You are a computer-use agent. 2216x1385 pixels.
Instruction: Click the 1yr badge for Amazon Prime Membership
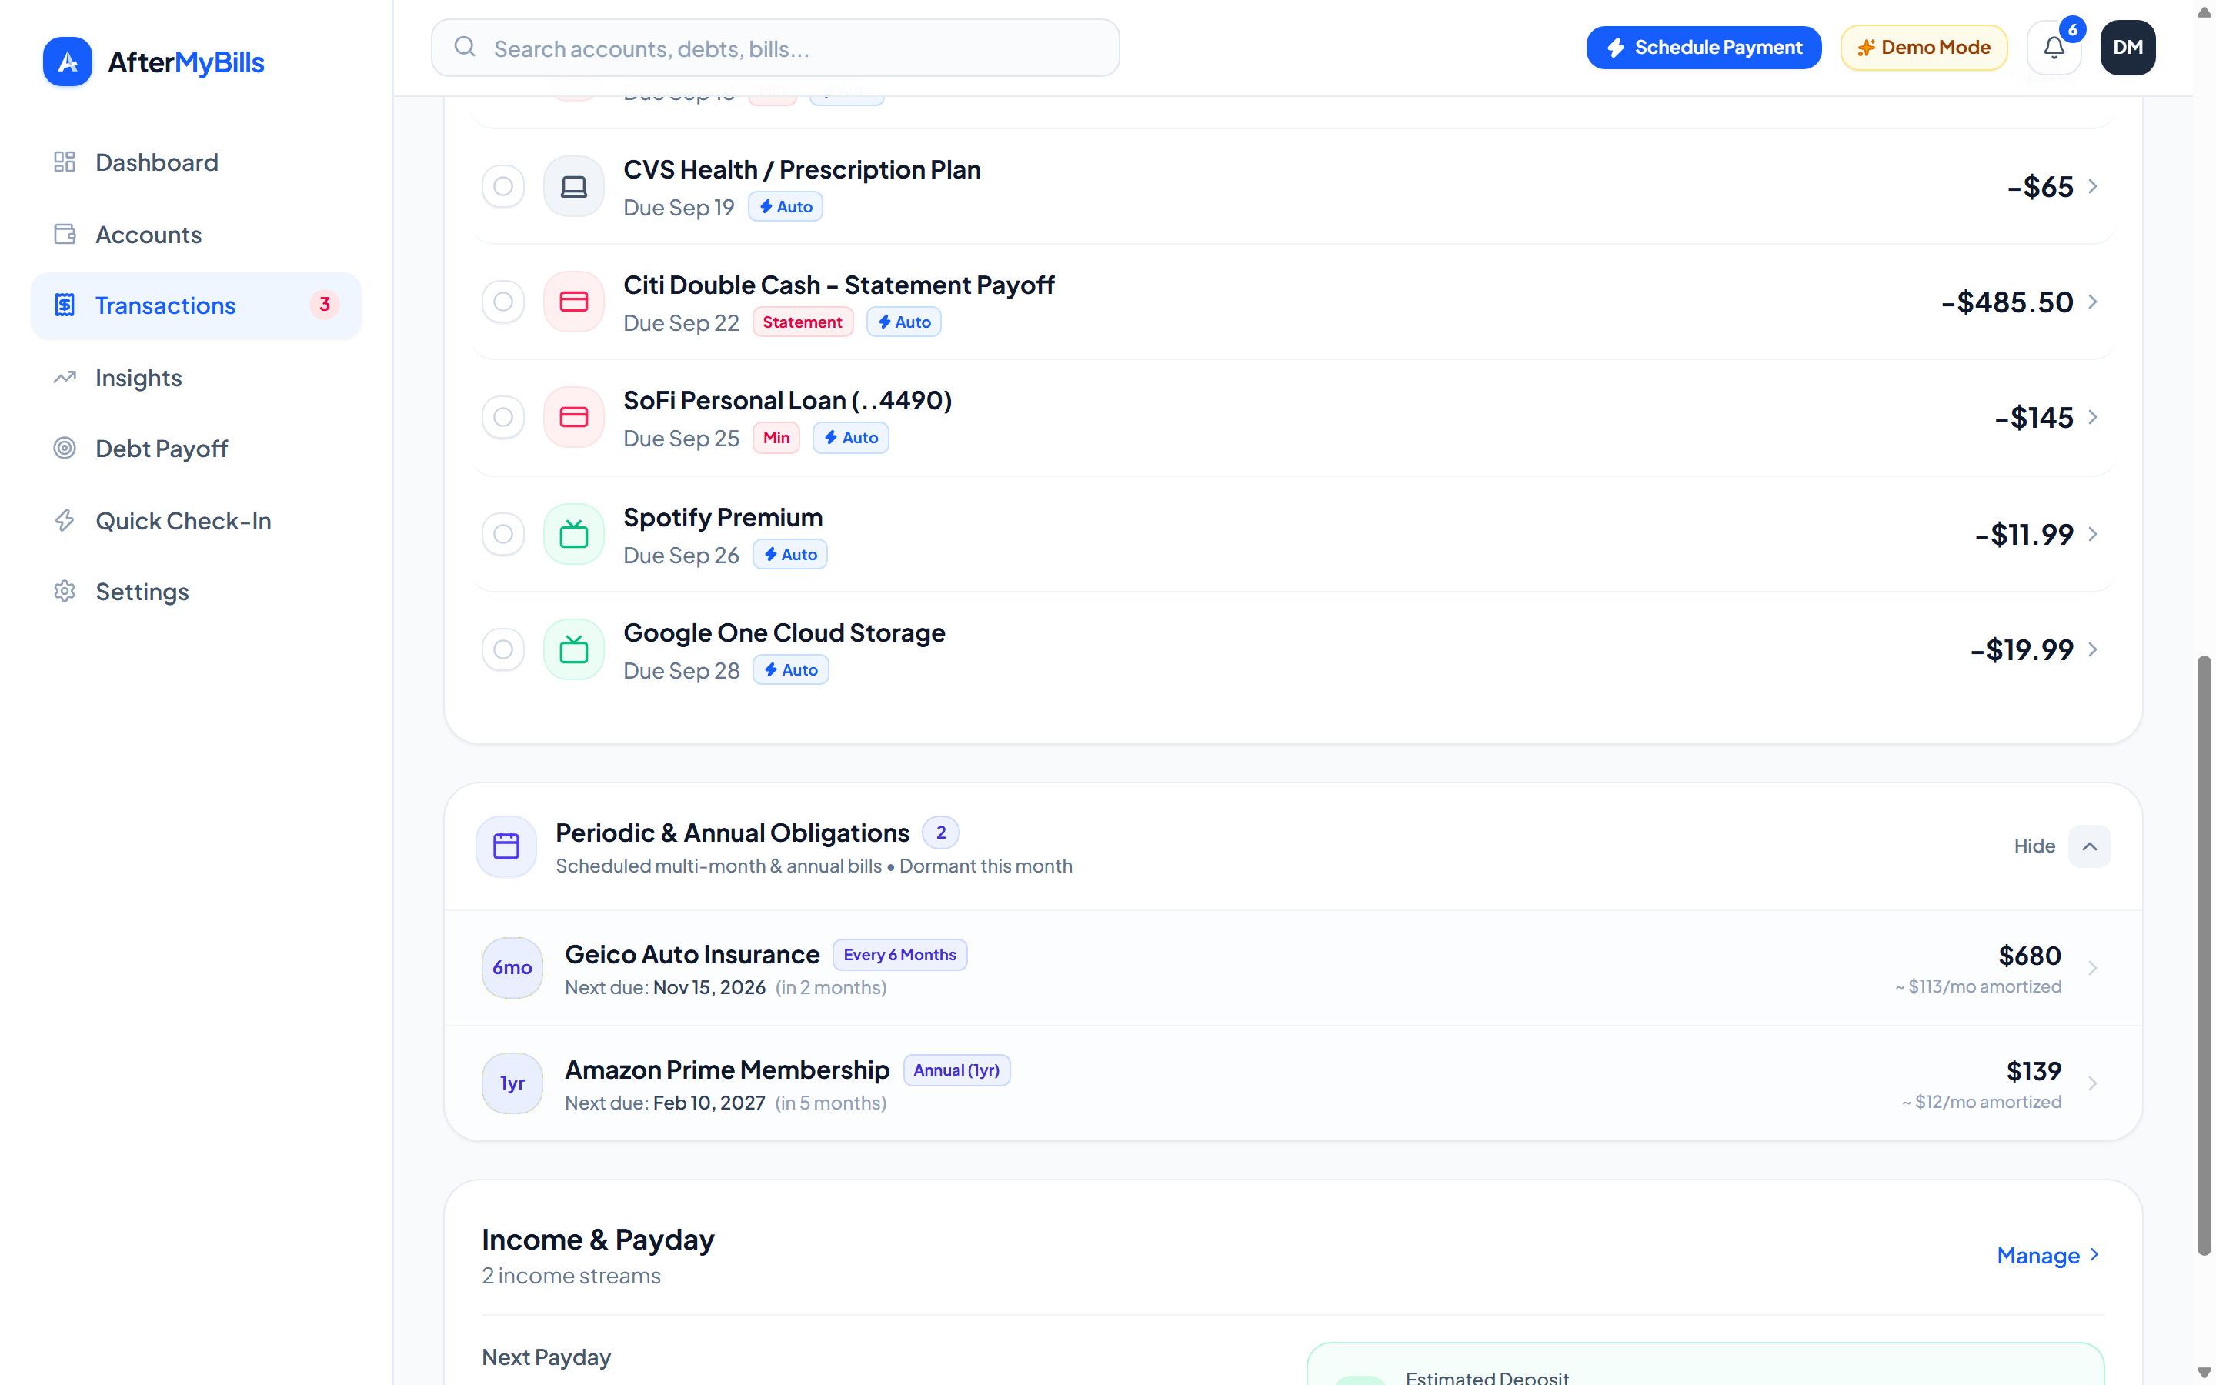(512, 1083)
